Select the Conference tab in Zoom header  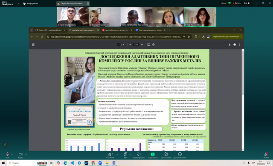[31, 3]
